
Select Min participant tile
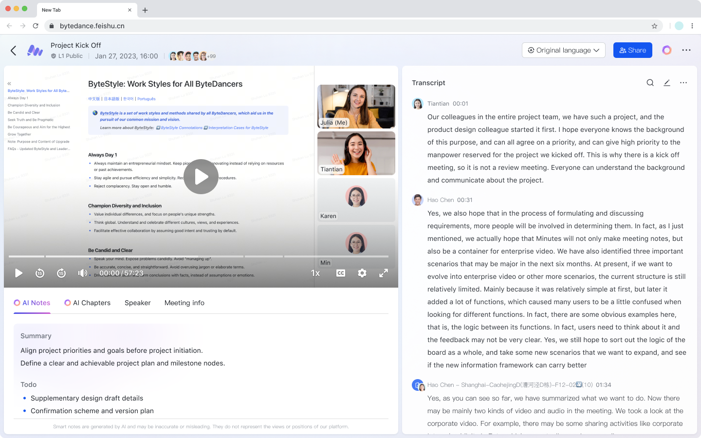pos(356,247)
